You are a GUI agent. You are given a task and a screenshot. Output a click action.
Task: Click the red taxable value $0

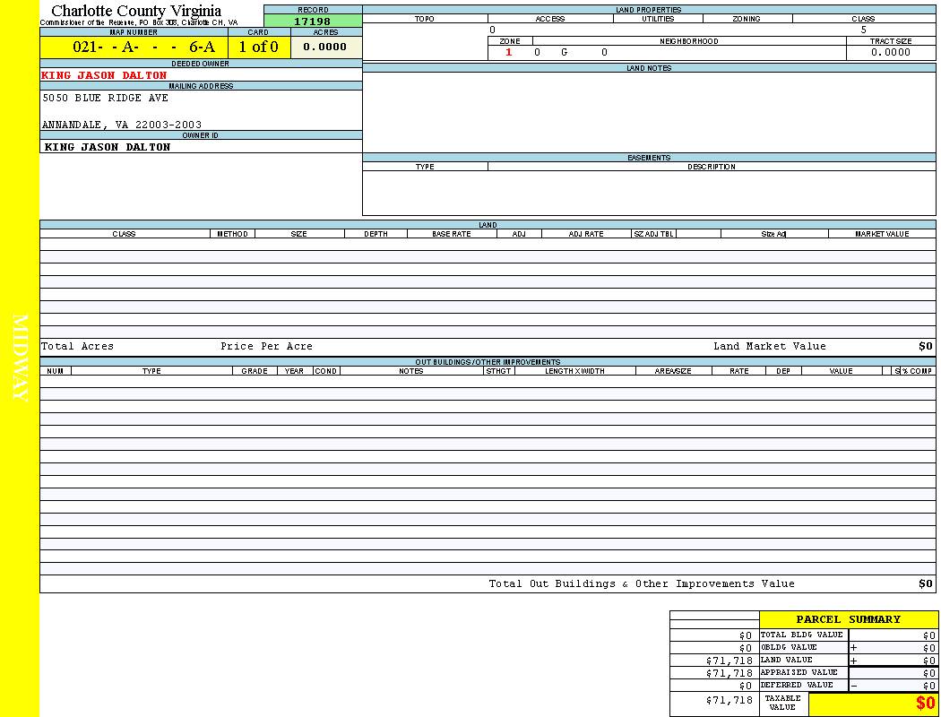click(925, 704)
